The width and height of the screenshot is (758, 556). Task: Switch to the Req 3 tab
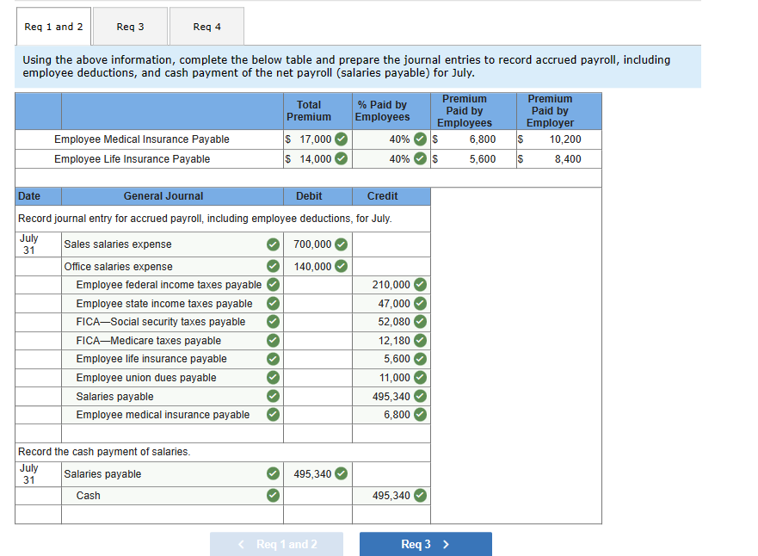click(130, 26)
